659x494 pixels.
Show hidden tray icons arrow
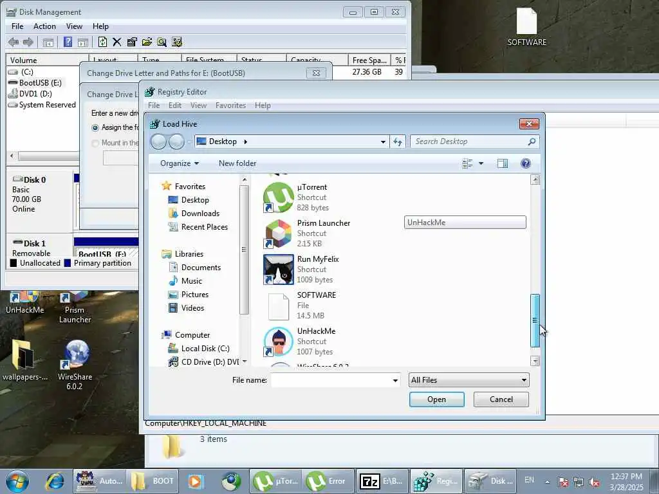point(547,482)
